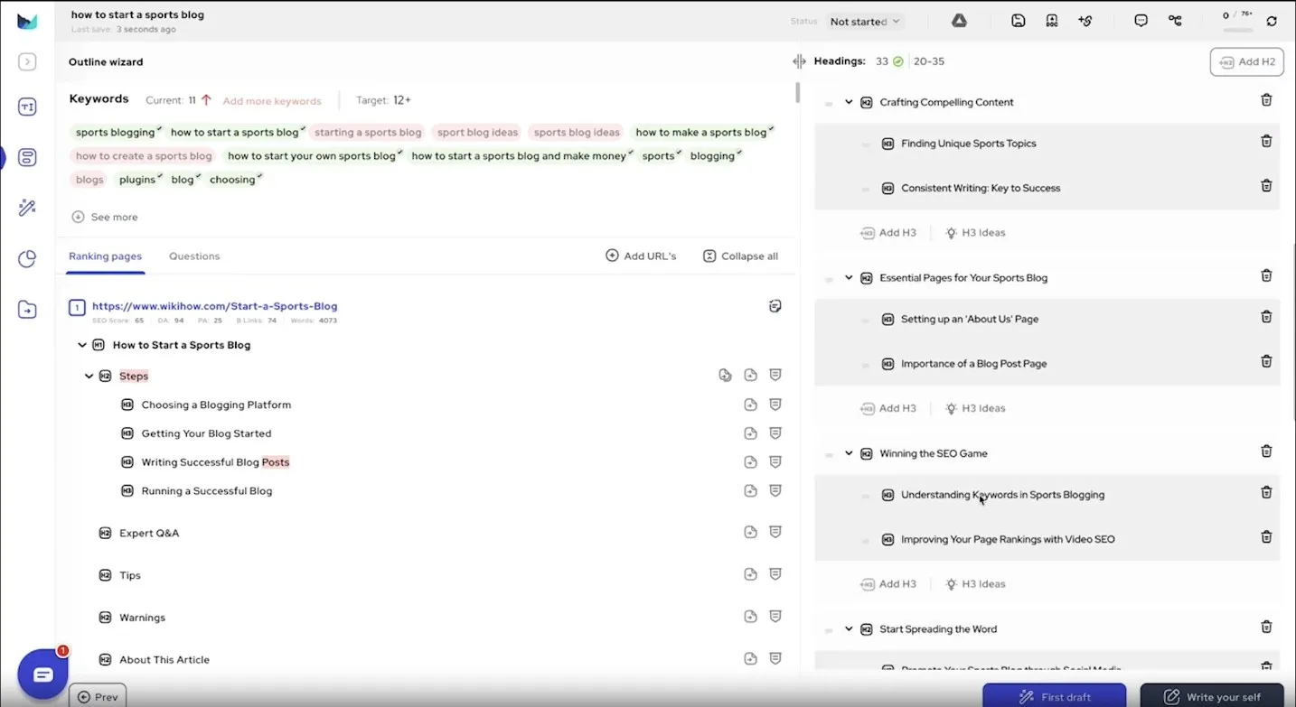The height and width of the screenshot is (707, 1296).
Task: Delete Improving Your Page Rankings with Video SEO
Action: [x=1266, y=536]
